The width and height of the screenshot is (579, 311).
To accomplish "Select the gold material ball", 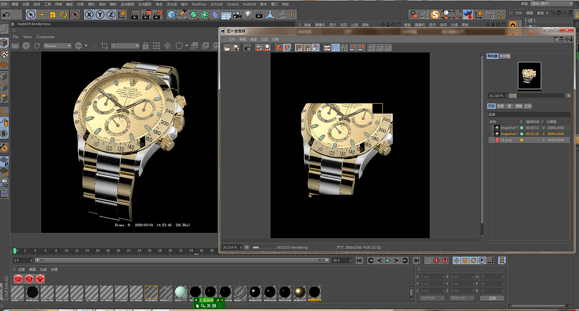I will (300, 292).
